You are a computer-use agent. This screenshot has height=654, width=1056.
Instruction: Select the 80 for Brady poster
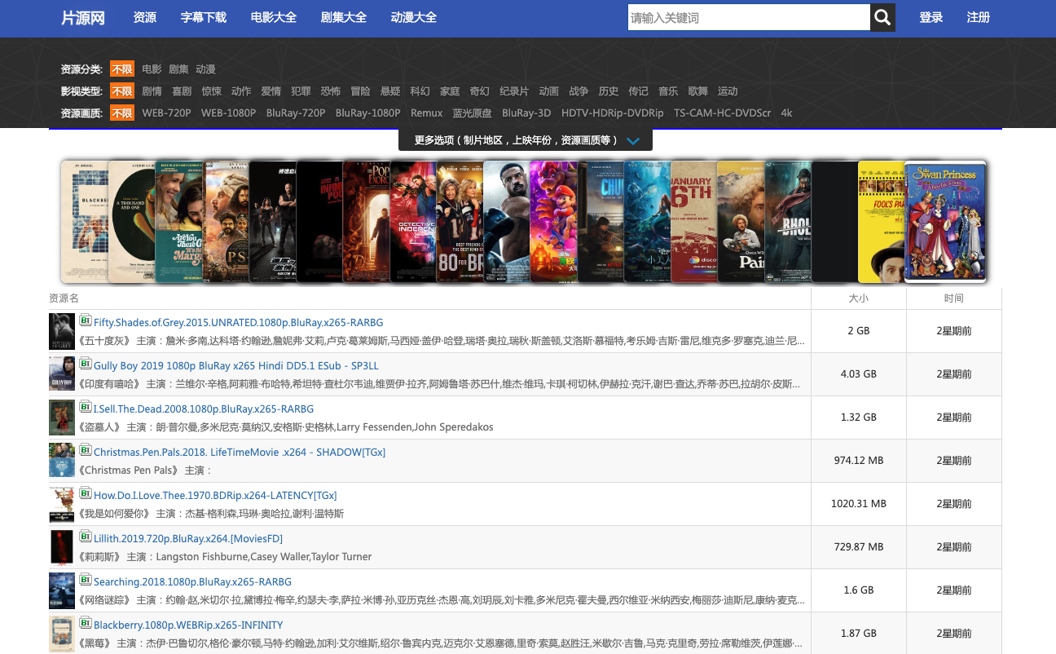click(x=460, y=222)
